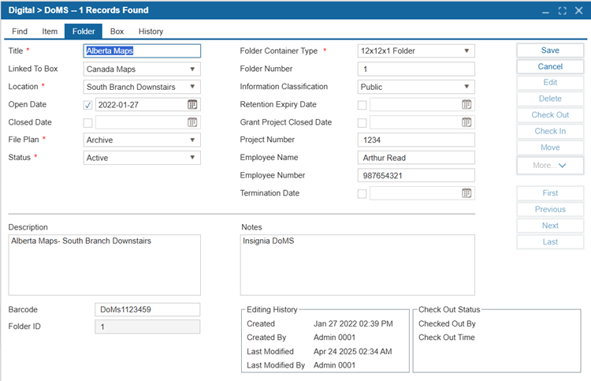Click the Barcode input field
This screenshot has width=591, height=381.
point(147,309)
